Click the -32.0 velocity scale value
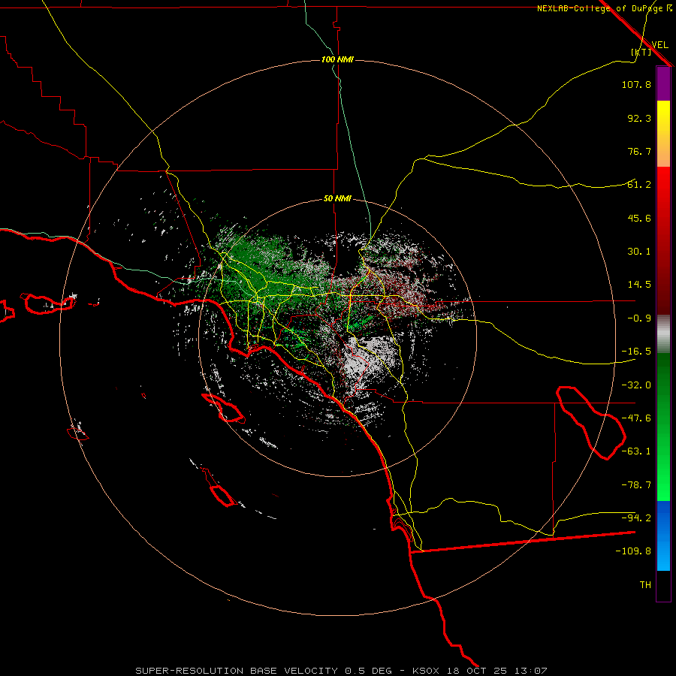Image resolution: width=676 pixels, height=676 pixels. [x=636, y=385]
